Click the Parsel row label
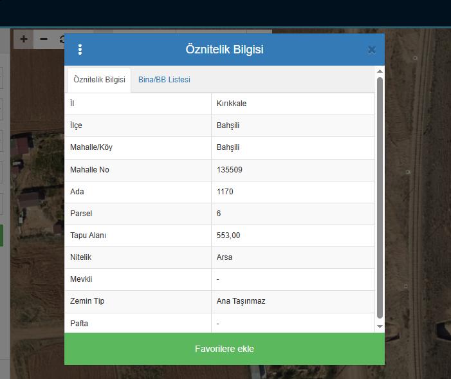 (x=81, y=214)
